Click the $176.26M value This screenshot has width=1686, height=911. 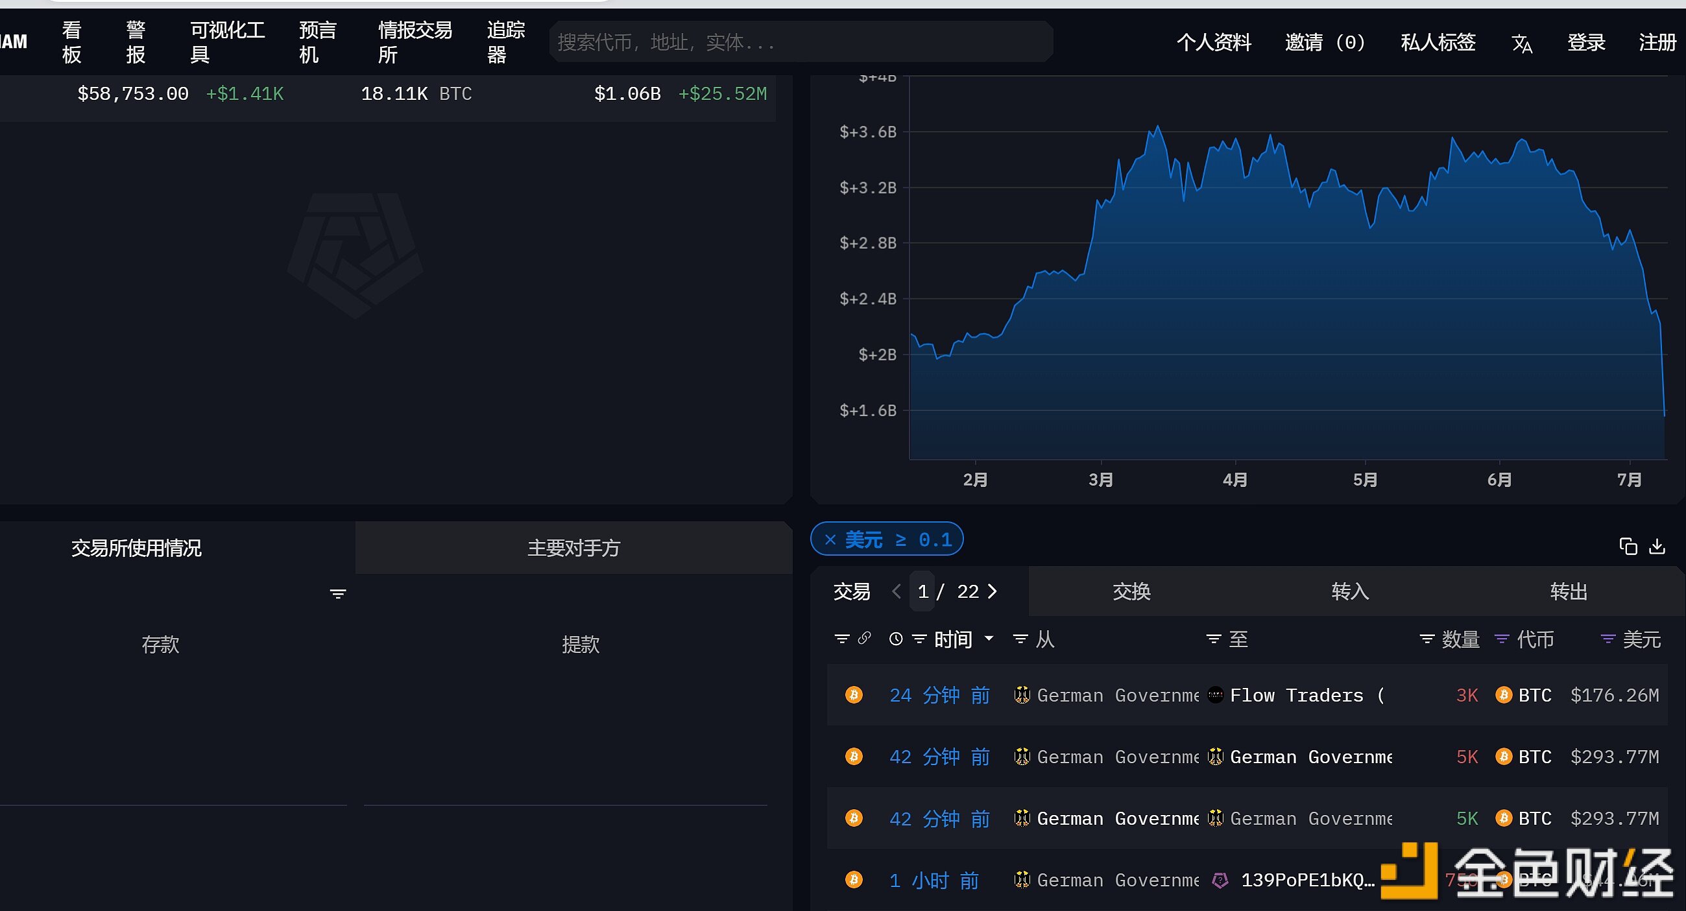1615,694
